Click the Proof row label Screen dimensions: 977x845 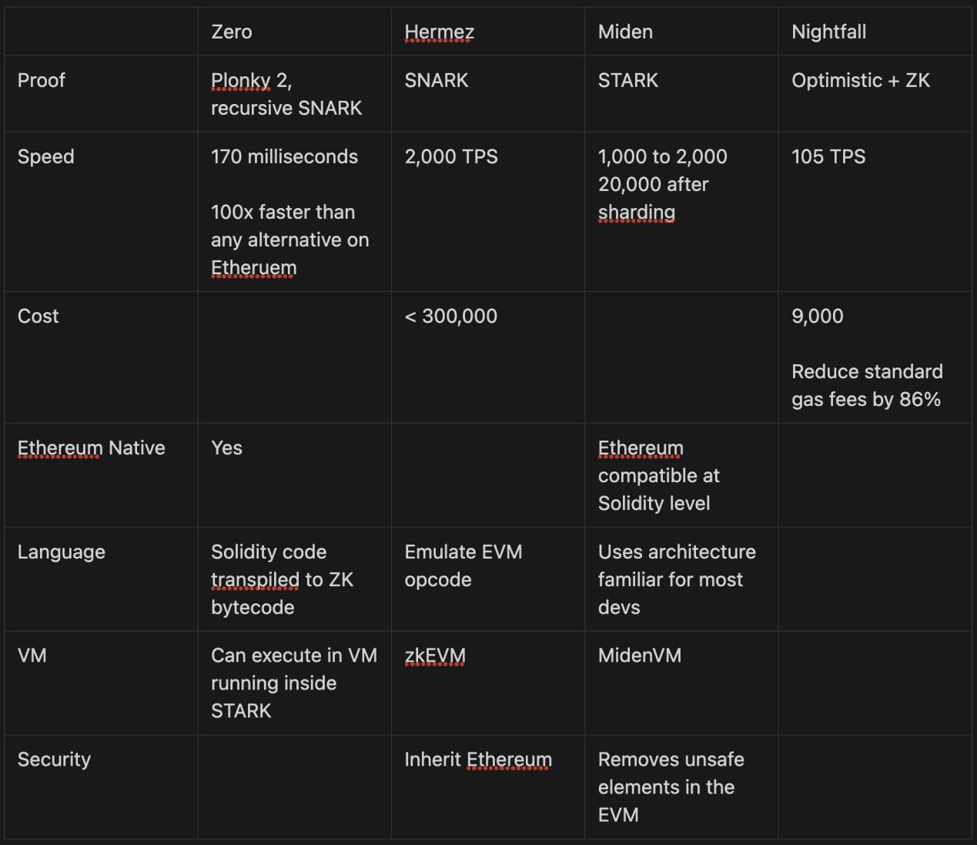tap(42, 80)
